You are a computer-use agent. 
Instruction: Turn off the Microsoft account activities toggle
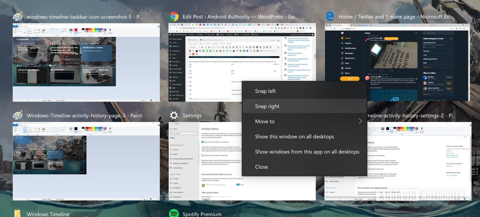[238, 185]
